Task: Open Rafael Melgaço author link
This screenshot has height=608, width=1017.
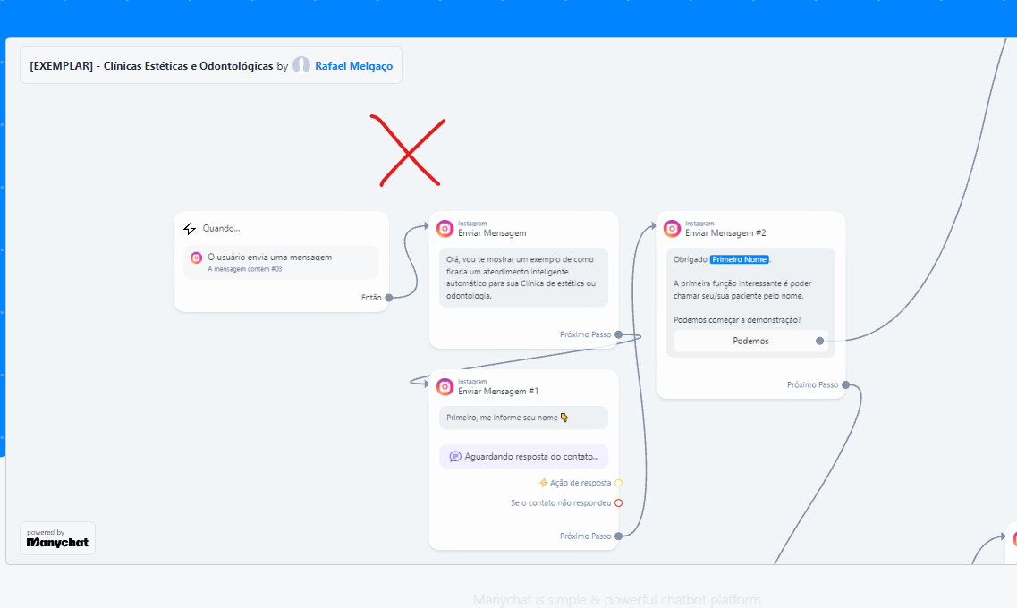Action: pyautogui.click(x=353, y=66)
